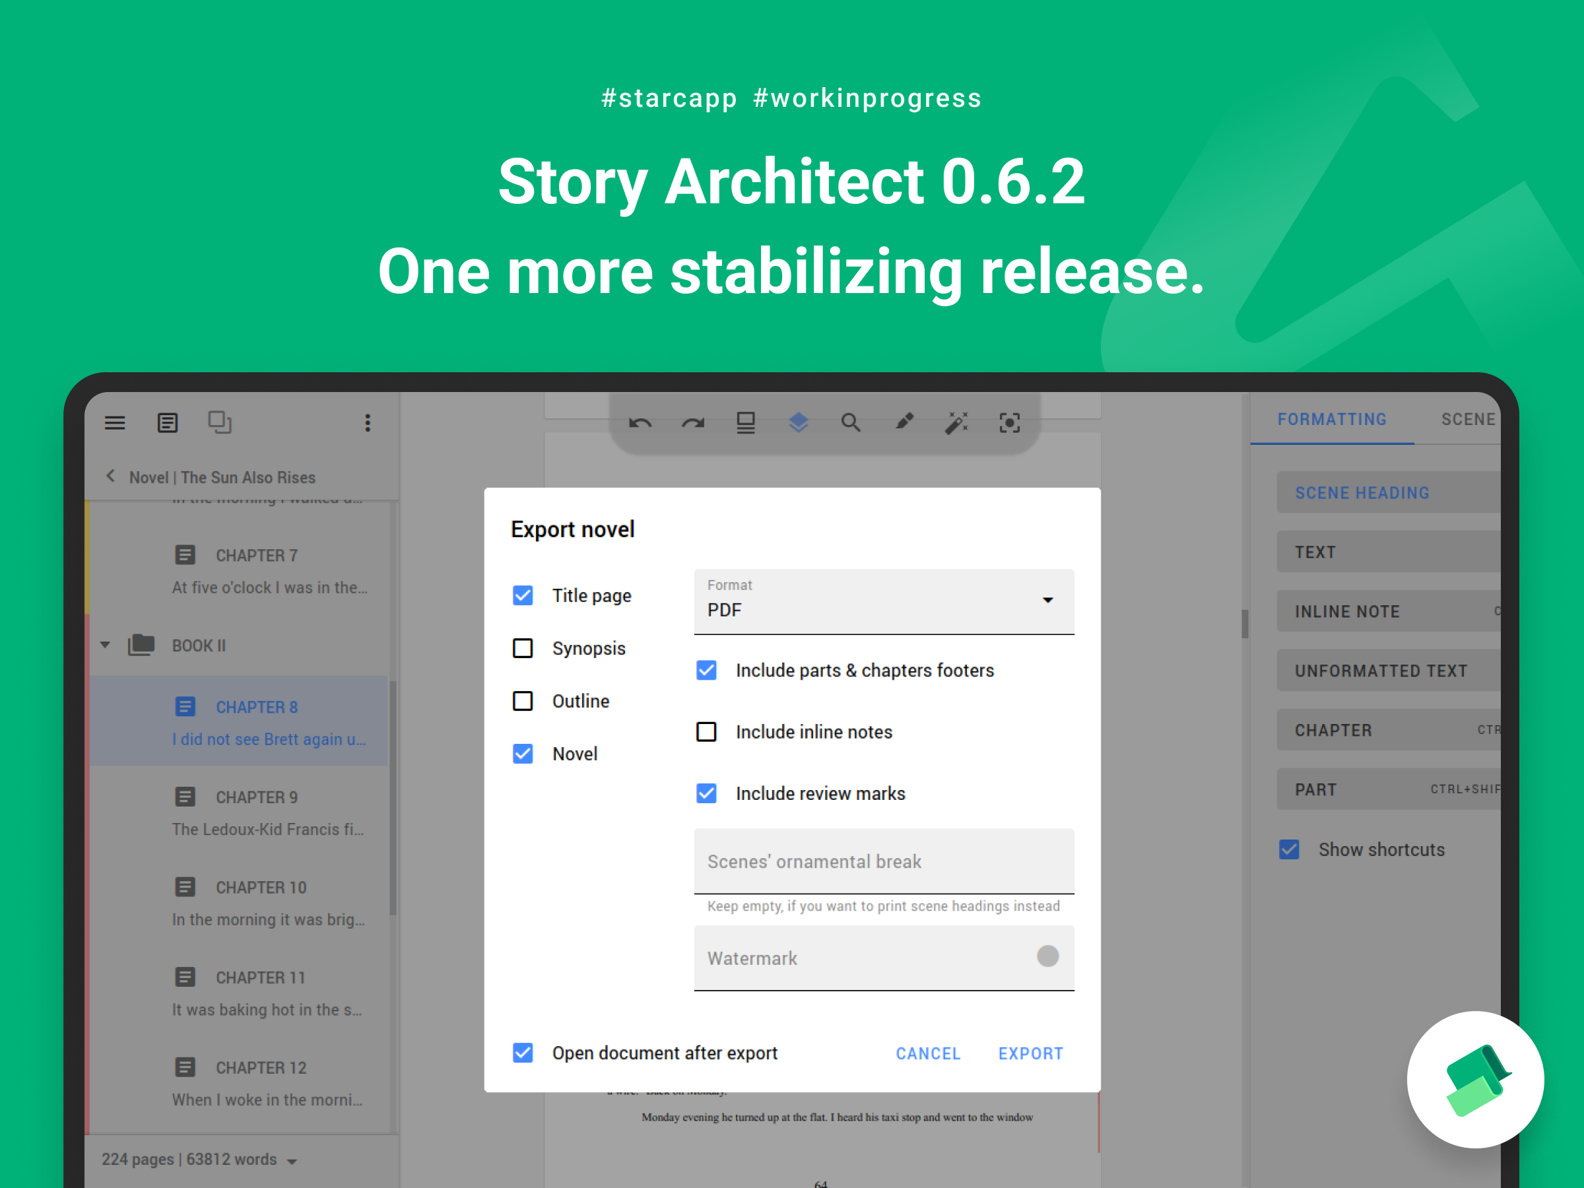Screen dimensions: 1584x1188
Task: Uncheck the Title page checkbox
Action: point(523,595)
